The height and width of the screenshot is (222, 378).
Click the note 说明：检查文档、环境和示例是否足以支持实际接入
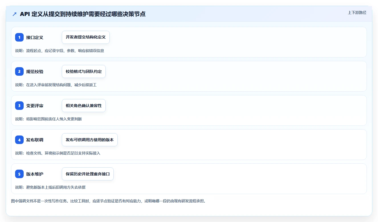[x=58, y=153]
